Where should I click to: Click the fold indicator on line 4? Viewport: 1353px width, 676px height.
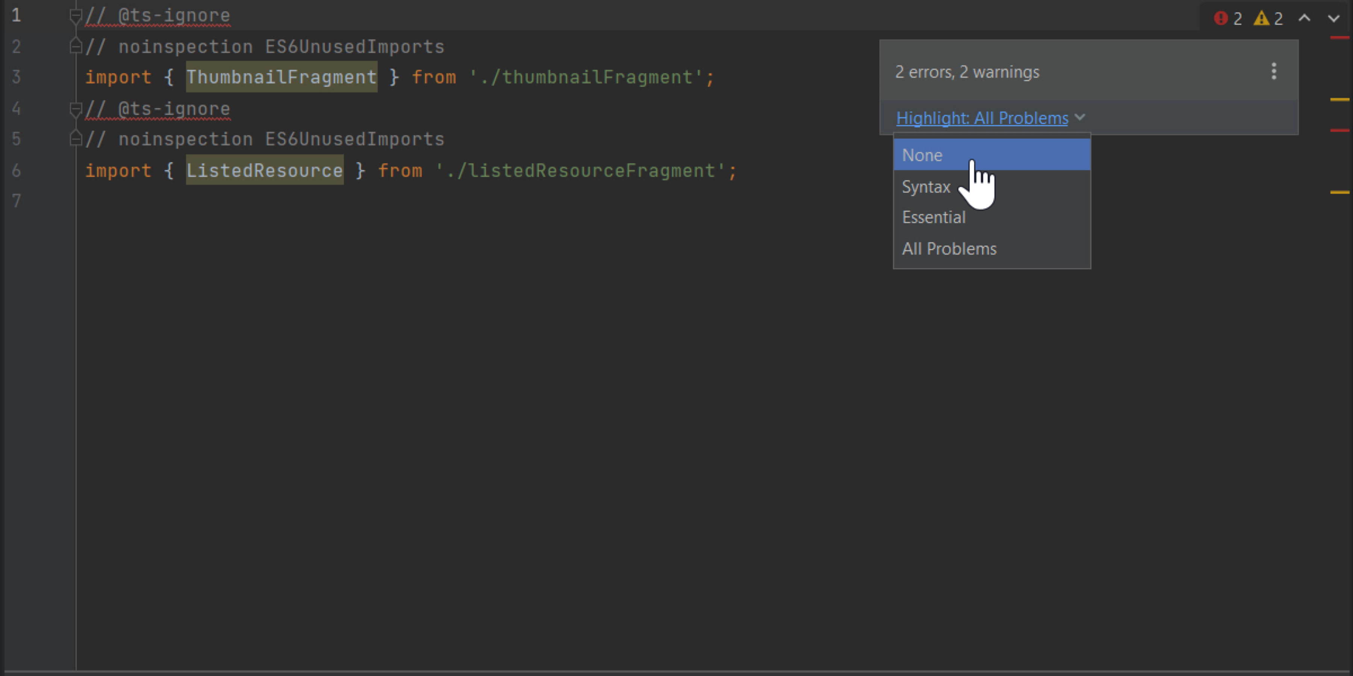click(x=73, y=108)
